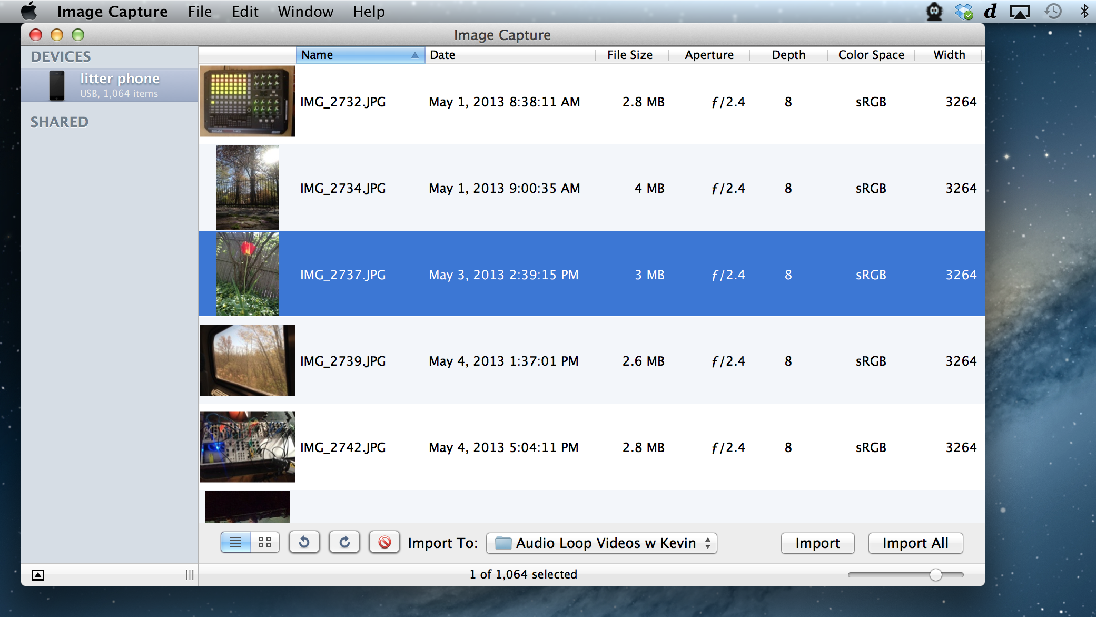Adjust the thumbnail size slider

point(935,575)
